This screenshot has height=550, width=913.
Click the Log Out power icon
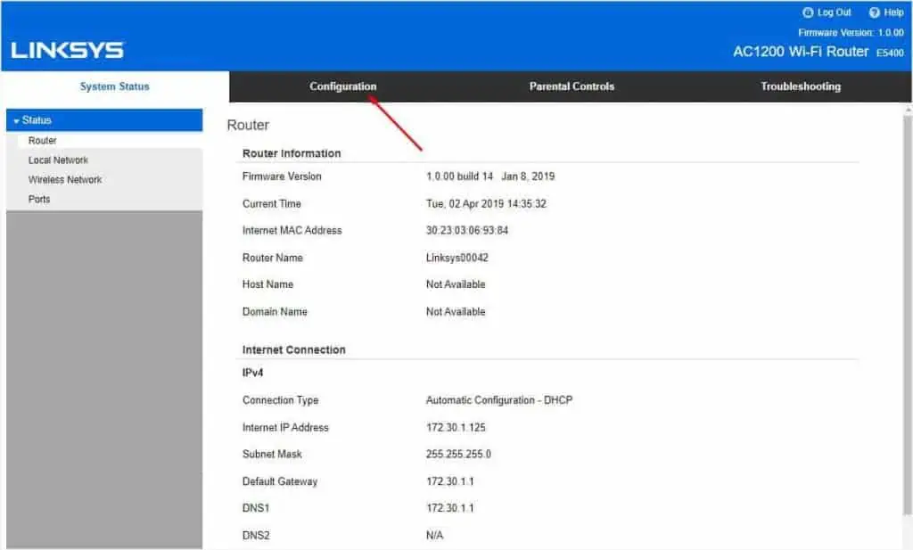pos(809,12)
